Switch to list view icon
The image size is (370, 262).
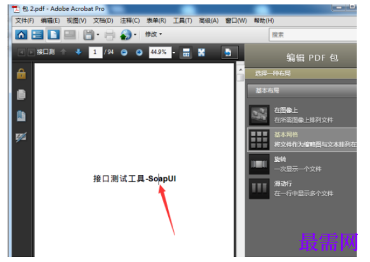tap(37, 35)
